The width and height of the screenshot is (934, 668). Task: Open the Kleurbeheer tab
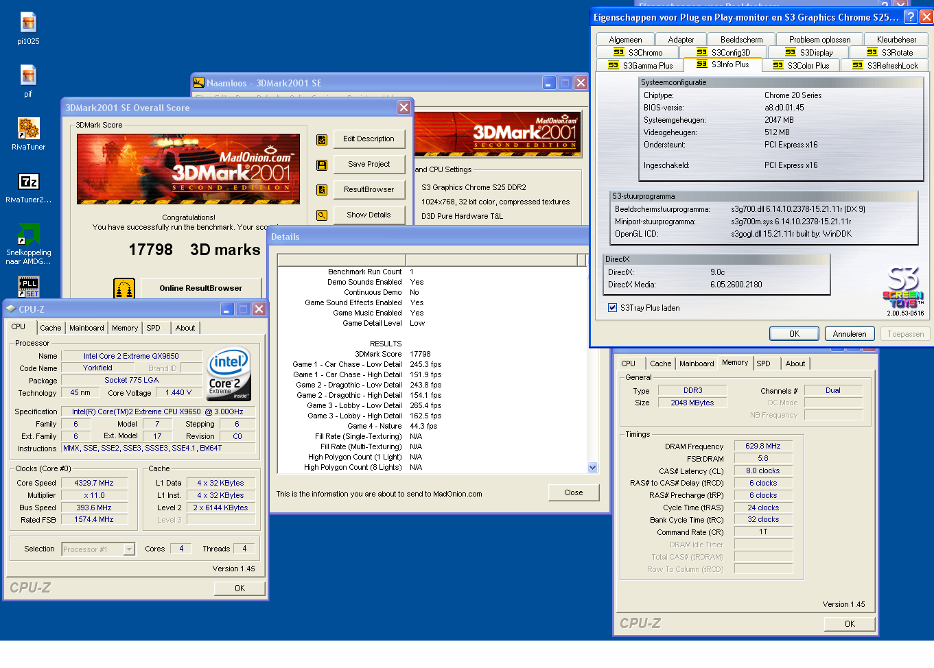(896, 40)
